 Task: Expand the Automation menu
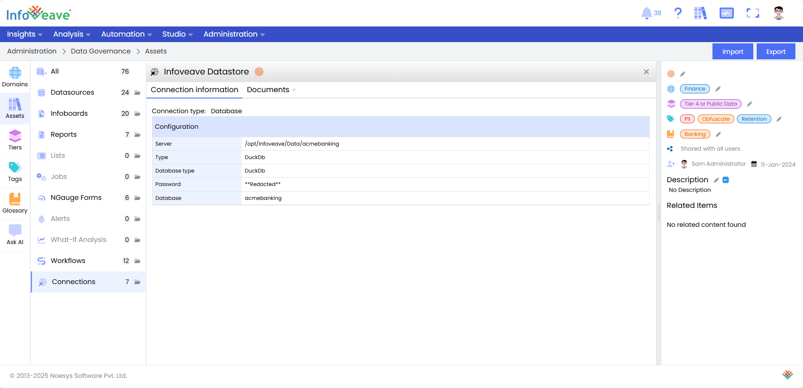126,34
